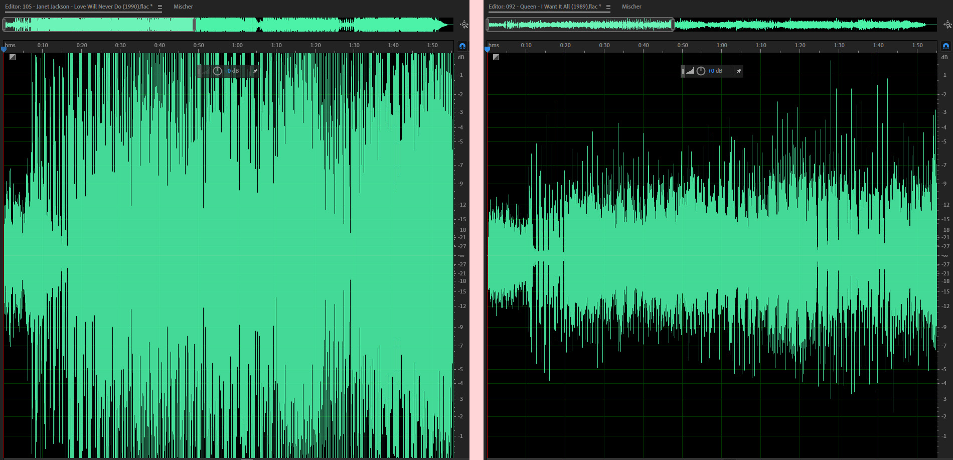This screenshot has width=953, height=460.
Task: Click the gain knob in Janet Jackson HUD
Action: click(x=217, y=71)
